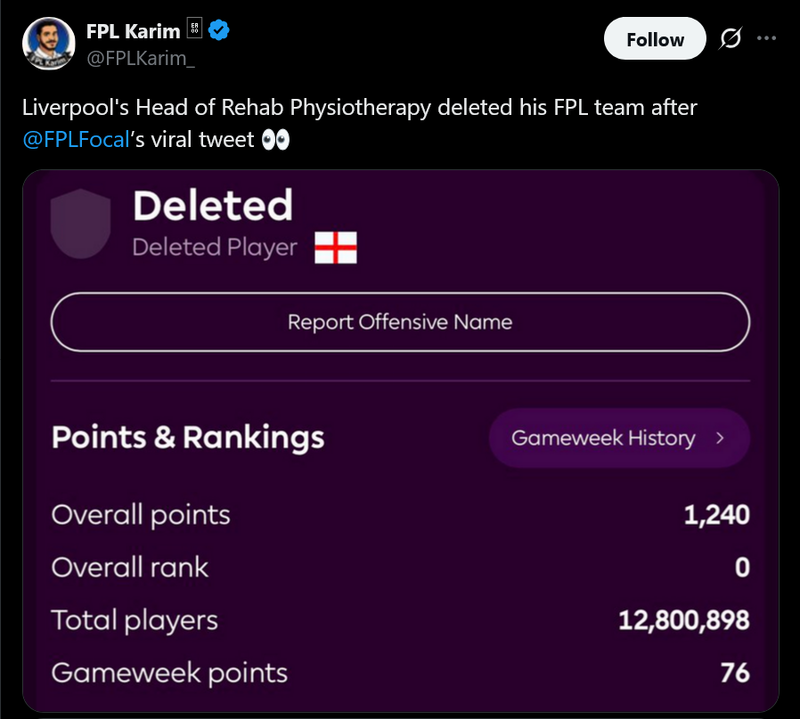Click the Points & Rankings heading
Screen dimensions: 800x719
point(188,437)
